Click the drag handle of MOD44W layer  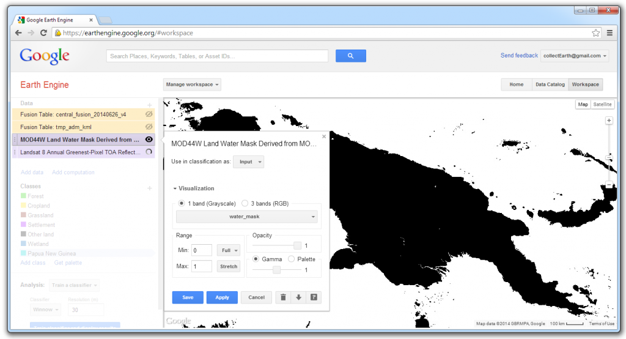15,140
